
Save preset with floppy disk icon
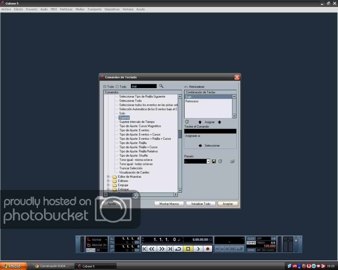click(x=214, y=161)
